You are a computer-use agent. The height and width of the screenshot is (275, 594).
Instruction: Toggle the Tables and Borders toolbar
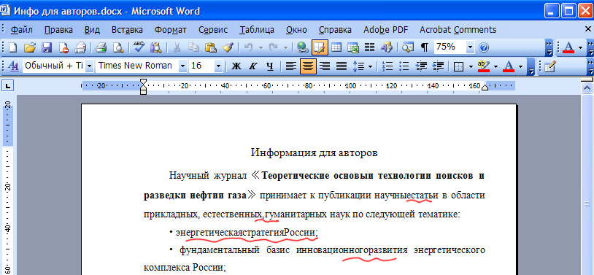pyautogui.click(x=320, y=47)
